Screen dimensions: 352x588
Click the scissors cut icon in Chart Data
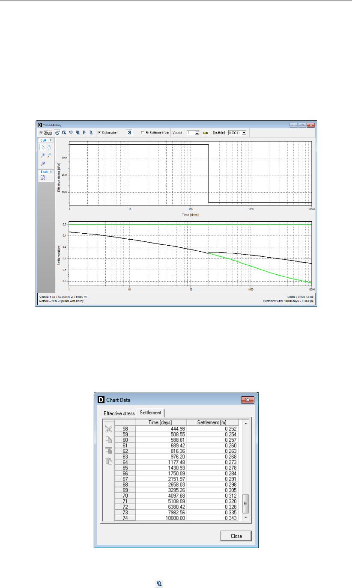click(x=109, y=427)
